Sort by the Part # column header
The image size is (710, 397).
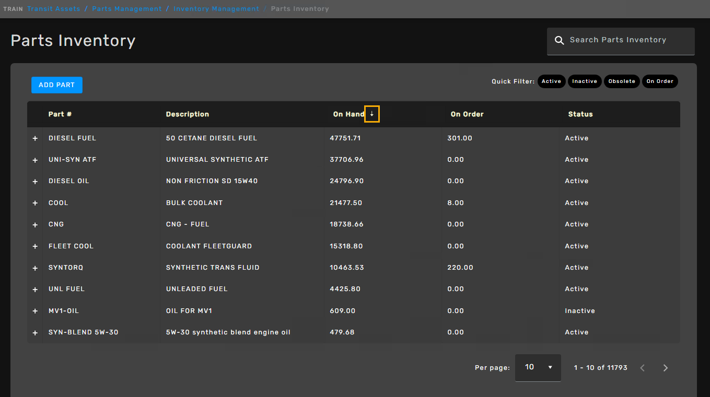pos(60,114)
